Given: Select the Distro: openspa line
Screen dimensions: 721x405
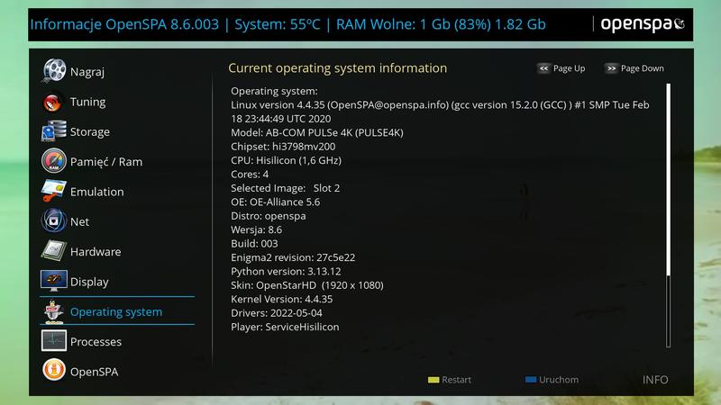Looking at the screenshot, I should click(268, 216).
